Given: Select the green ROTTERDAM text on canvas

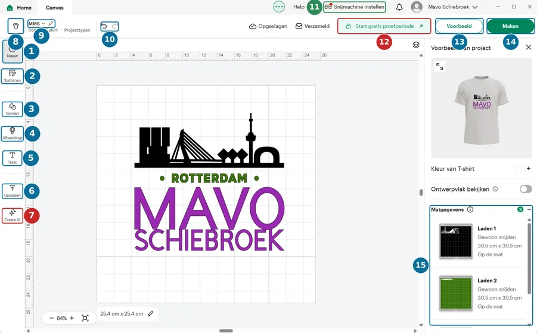Looking at the screenshot, I should [x=209, y=178].
